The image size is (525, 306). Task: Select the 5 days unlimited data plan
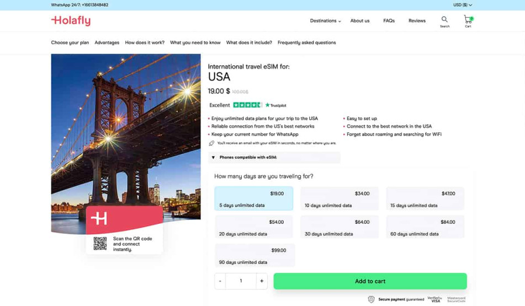click(x=254, y=198)
